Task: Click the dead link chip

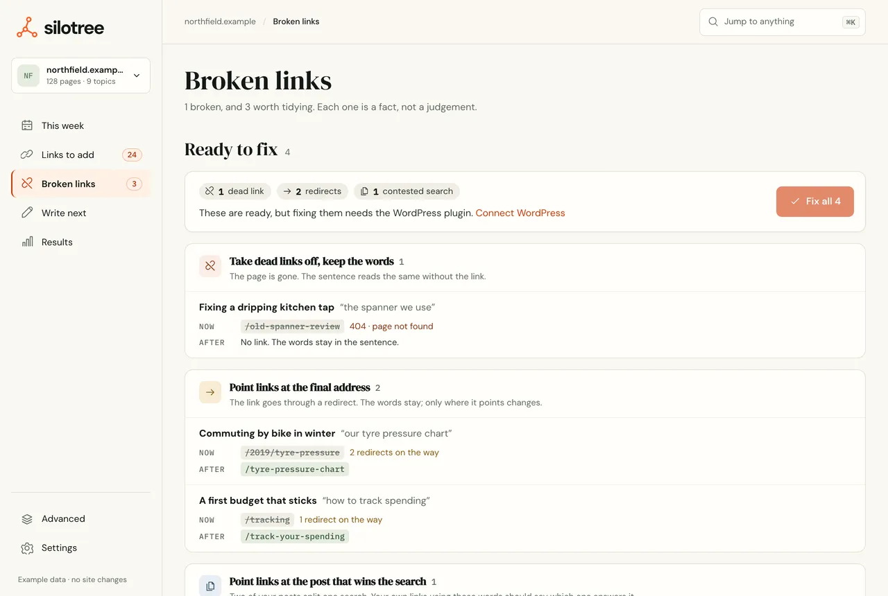Action: pyautogui.click(x=235, y=191)
